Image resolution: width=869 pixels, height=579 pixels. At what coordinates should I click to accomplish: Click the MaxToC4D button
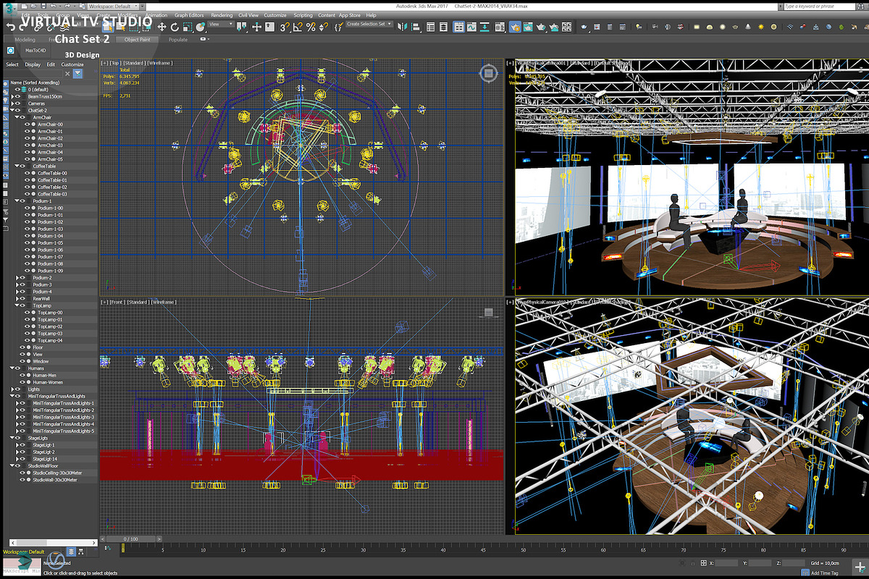pos(35,51)
